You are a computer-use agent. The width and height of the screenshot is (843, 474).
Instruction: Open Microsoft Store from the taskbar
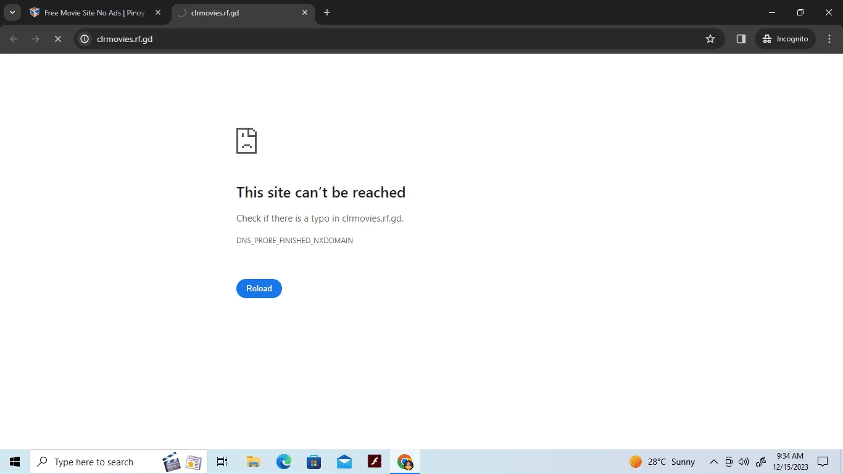click(314, 462)
